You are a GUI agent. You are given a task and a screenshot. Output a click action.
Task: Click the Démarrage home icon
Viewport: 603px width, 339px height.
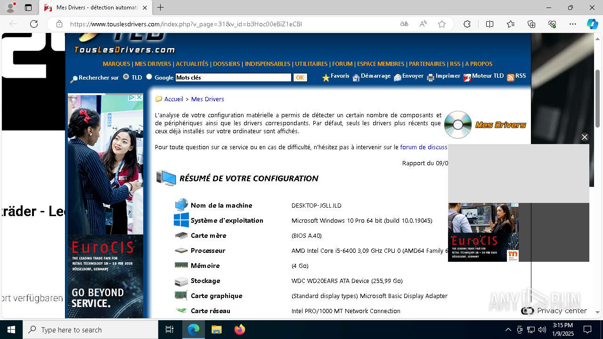pyautogui.click(x=356, y=78)
